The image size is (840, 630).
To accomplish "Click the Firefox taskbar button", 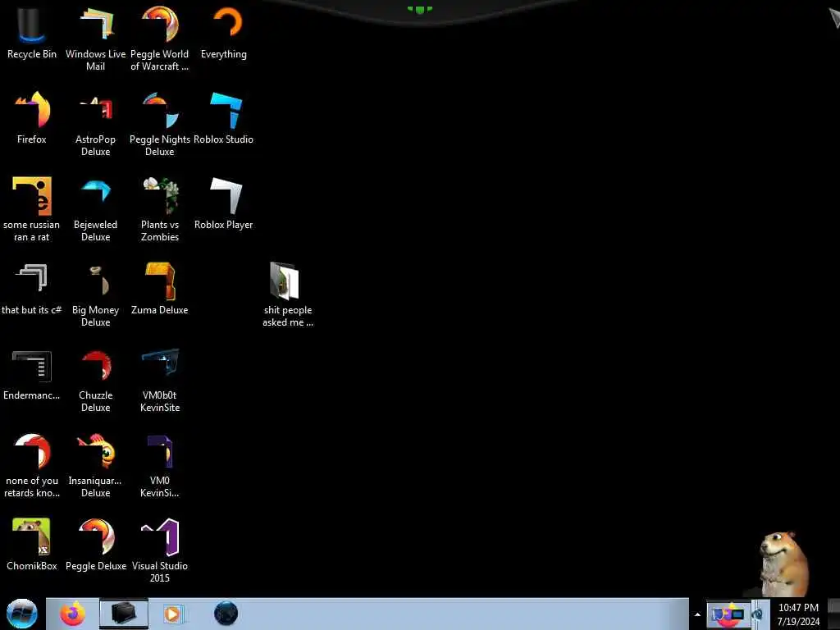I will point(72,614).
